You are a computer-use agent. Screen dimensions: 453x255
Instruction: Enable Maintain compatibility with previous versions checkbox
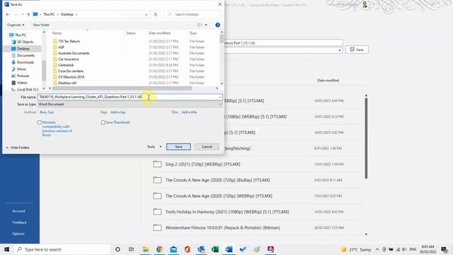pos(40,123)
